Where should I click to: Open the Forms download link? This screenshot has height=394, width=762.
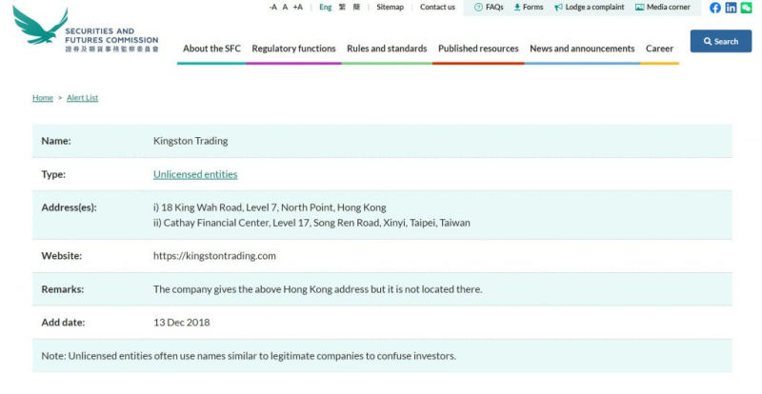pyautogui.click(x=529, y=8)
